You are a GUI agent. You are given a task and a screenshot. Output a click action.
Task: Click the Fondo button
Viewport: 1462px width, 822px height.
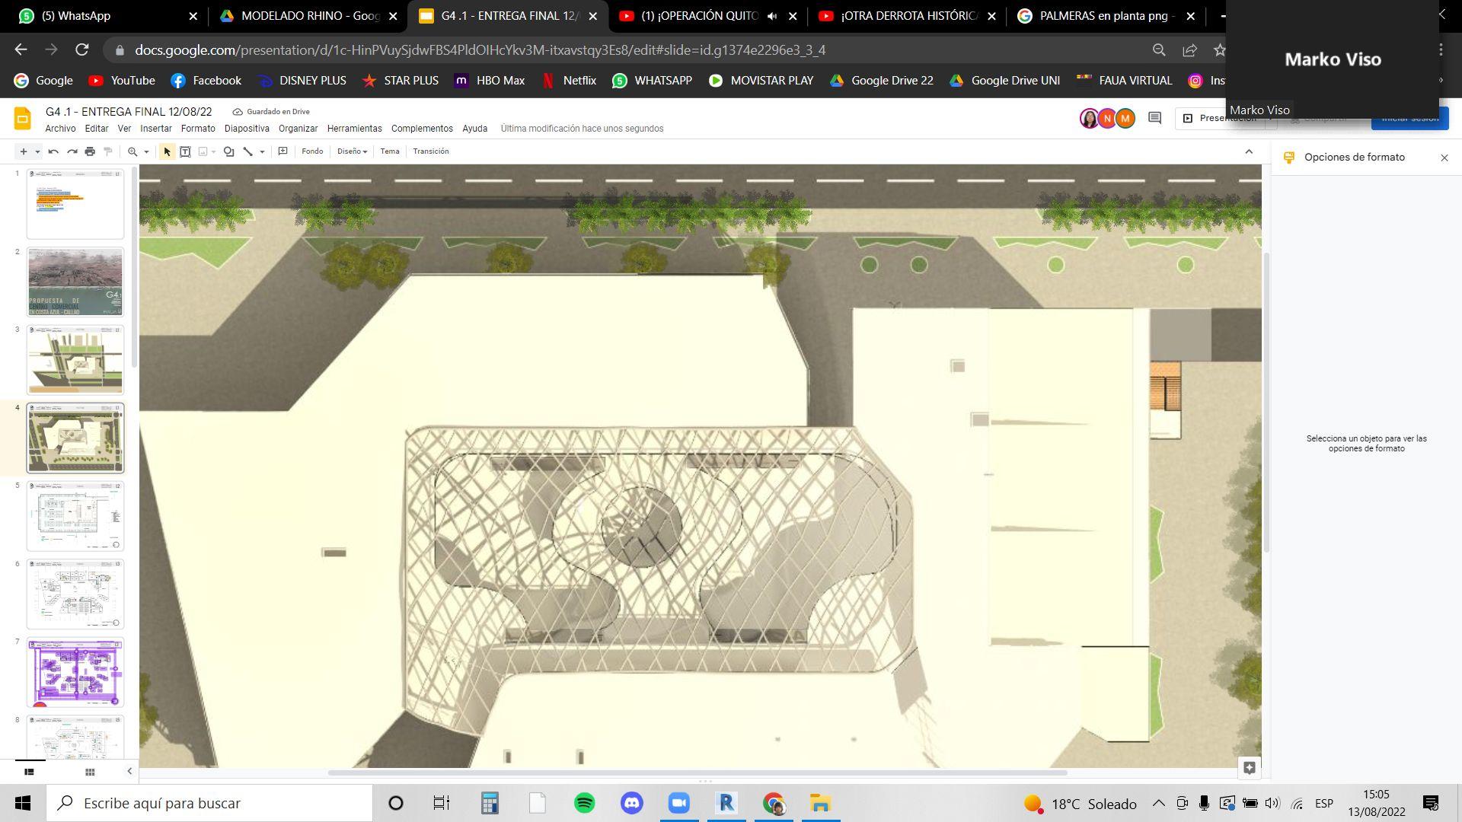[312, 151]
